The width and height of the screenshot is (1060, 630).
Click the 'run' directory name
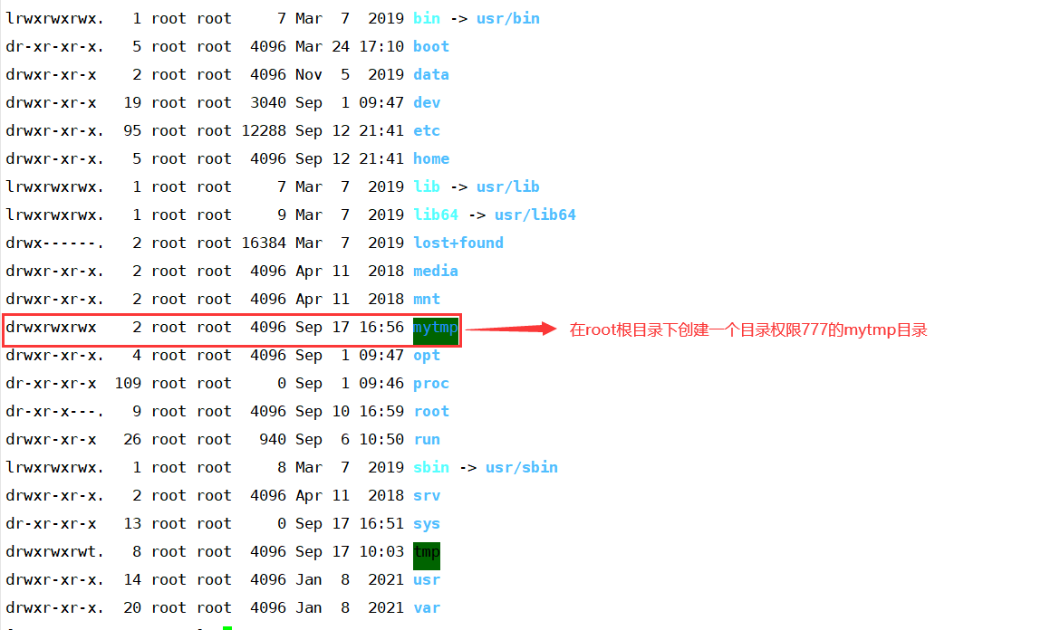point(427,440)
